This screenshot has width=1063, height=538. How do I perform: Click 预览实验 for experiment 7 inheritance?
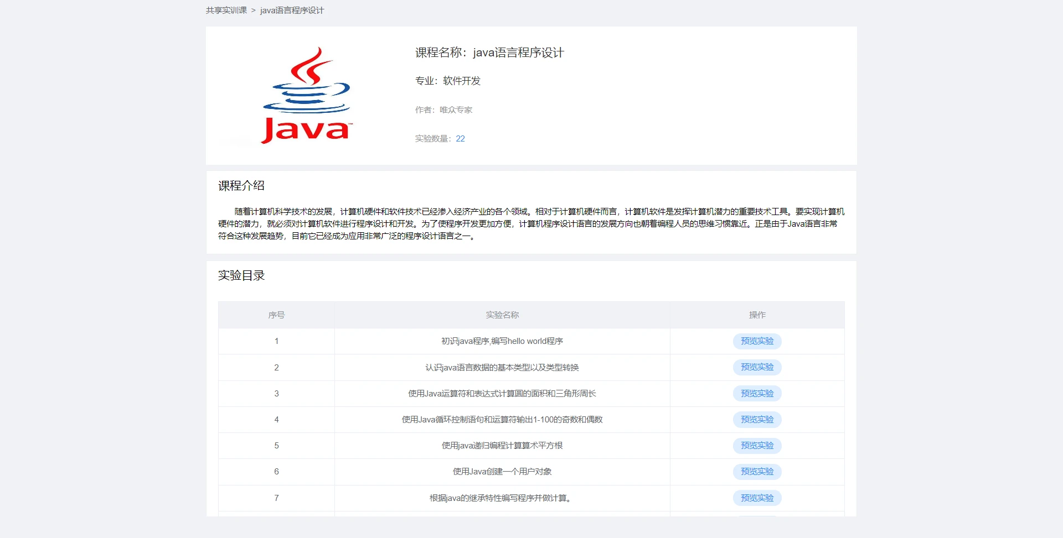[757, 498]
